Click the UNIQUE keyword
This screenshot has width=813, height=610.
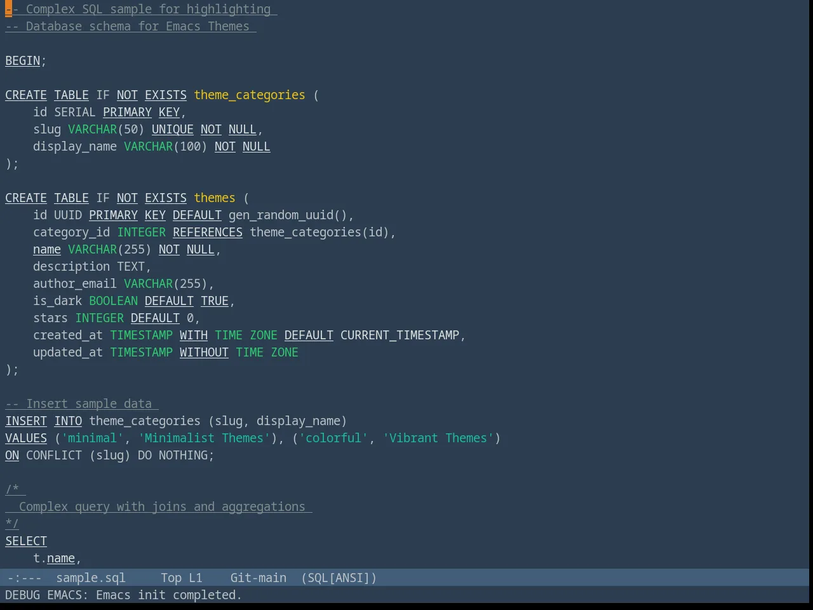click(173, 130)
